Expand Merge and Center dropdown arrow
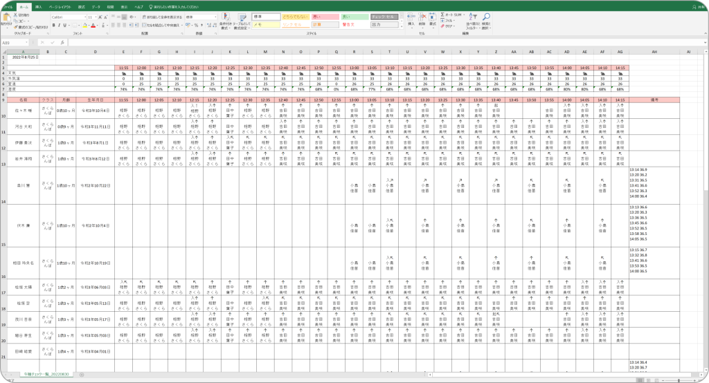This screenshot has height=383, width=709. click(182, 26)
